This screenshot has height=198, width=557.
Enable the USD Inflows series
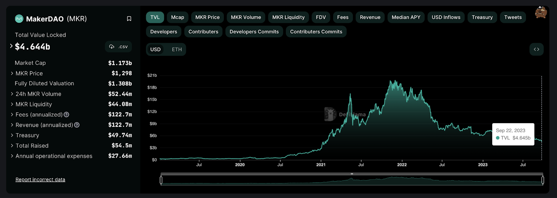point(446,17)
